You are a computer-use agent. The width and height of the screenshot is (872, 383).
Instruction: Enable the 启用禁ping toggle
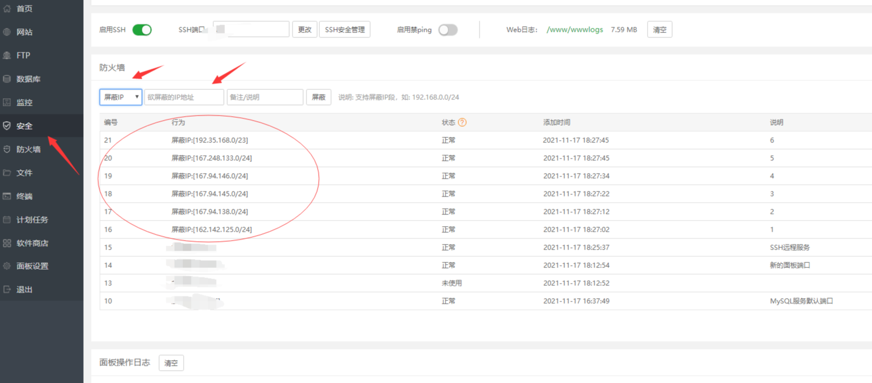448,30
